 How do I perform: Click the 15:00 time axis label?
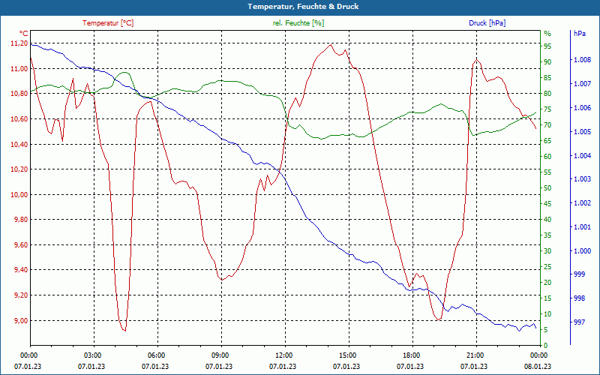click(346, 355)
